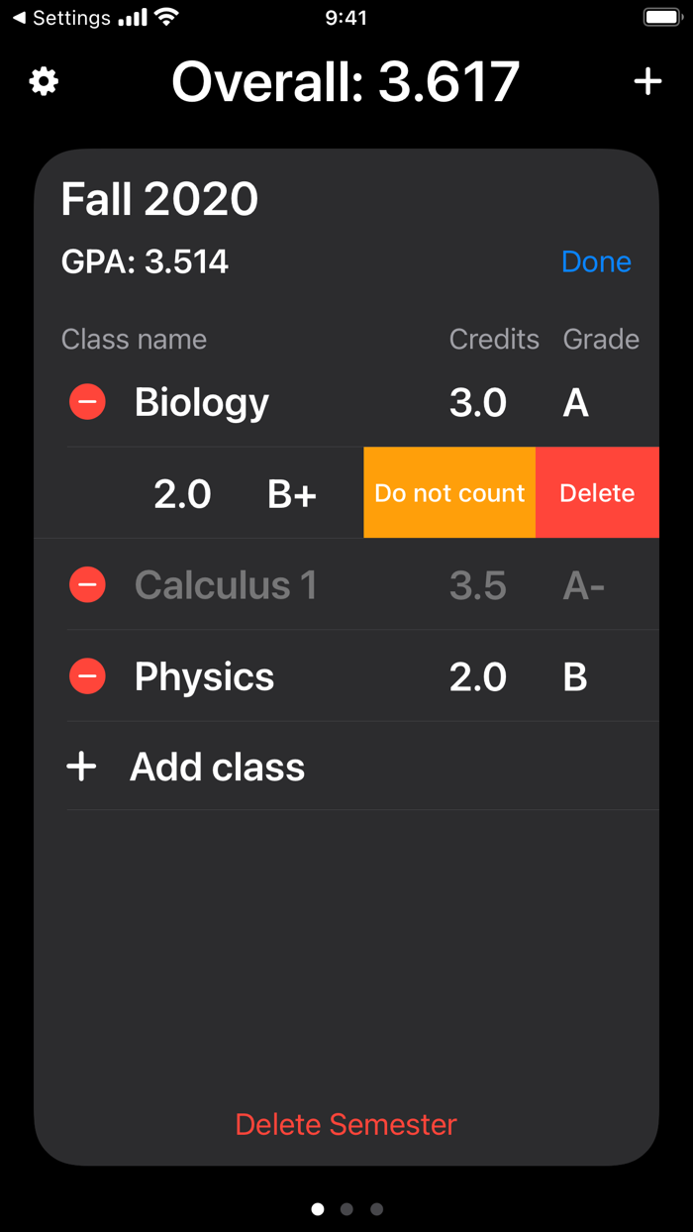Tap Delete Semester at the bottom
The width and height of the screenshot is (693, 1232).
(x=346, y=1124)
